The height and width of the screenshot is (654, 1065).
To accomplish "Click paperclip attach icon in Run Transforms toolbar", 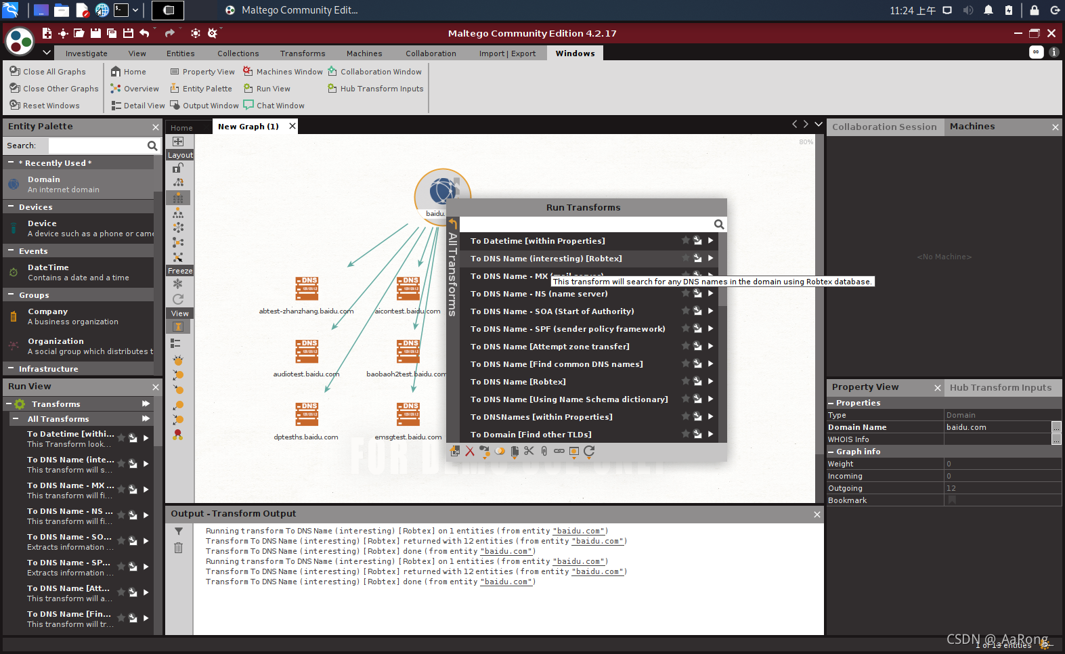I will 544,451.
